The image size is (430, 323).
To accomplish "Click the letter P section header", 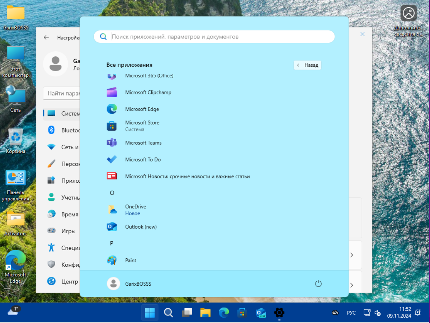I will click(112, 243).
